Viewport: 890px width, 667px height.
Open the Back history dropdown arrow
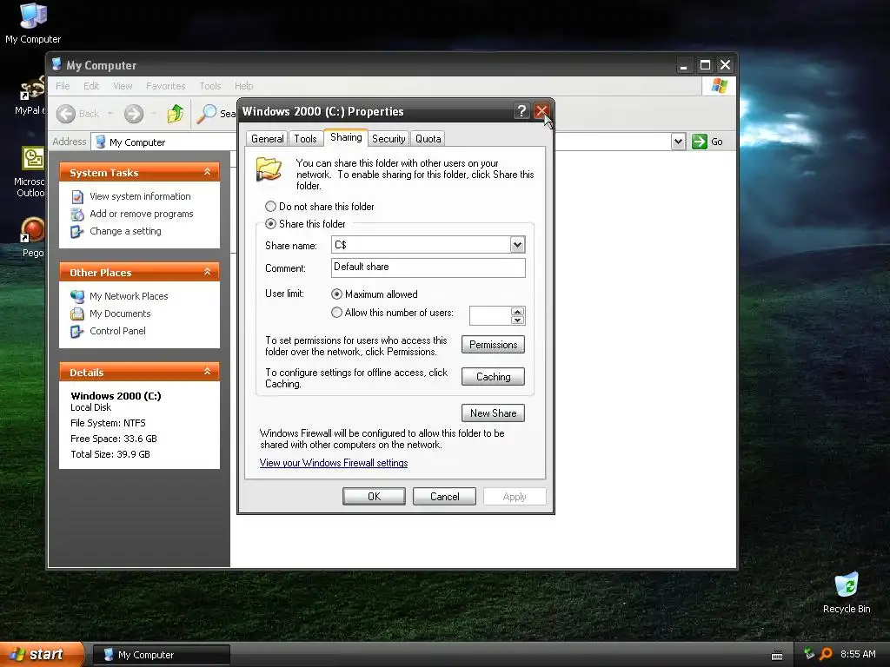click(x=110, y=114)
